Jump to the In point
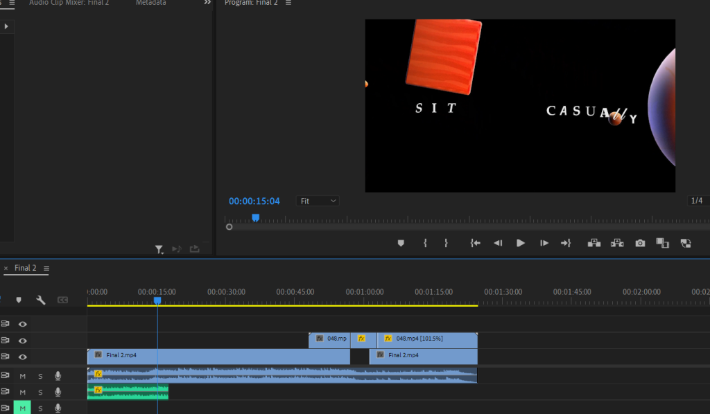Viewport: 710px width, 414px height. (x=475, y=243)
